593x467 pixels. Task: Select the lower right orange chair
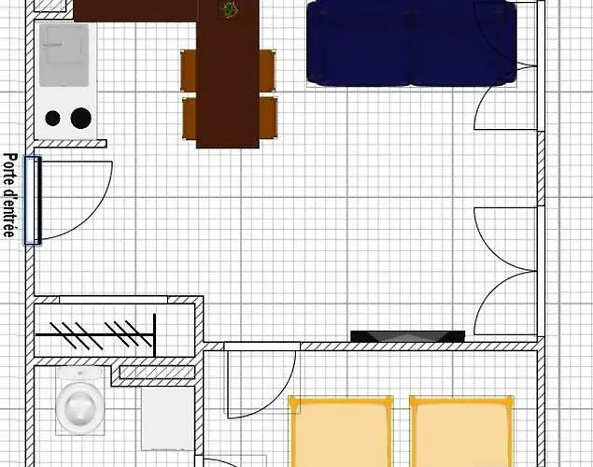pos(269,118)
